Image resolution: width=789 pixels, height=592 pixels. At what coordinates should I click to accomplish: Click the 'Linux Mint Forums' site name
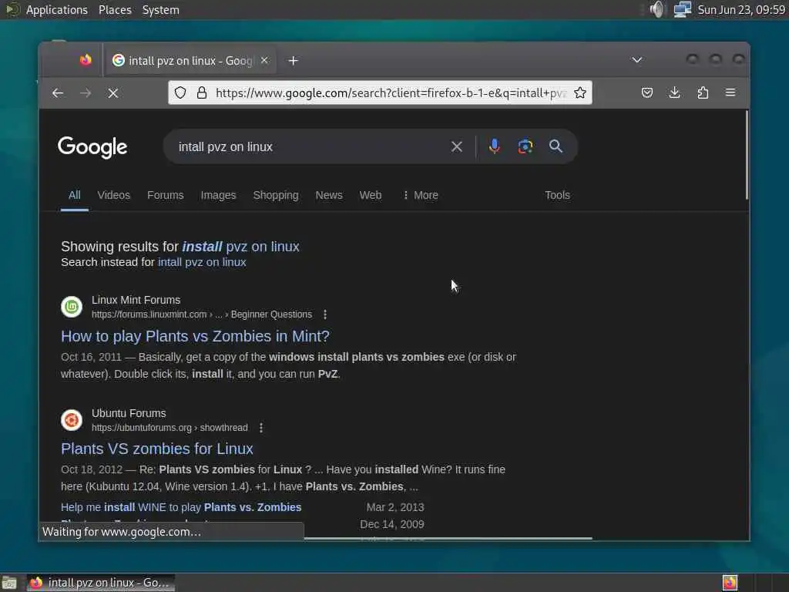[x=136, y=300]
